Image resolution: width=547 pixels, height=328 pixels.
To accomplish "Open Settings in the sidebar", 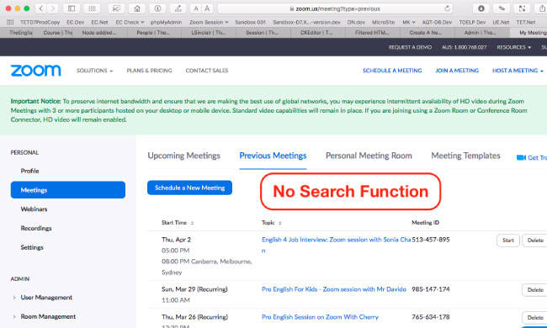I will point(32,247).
